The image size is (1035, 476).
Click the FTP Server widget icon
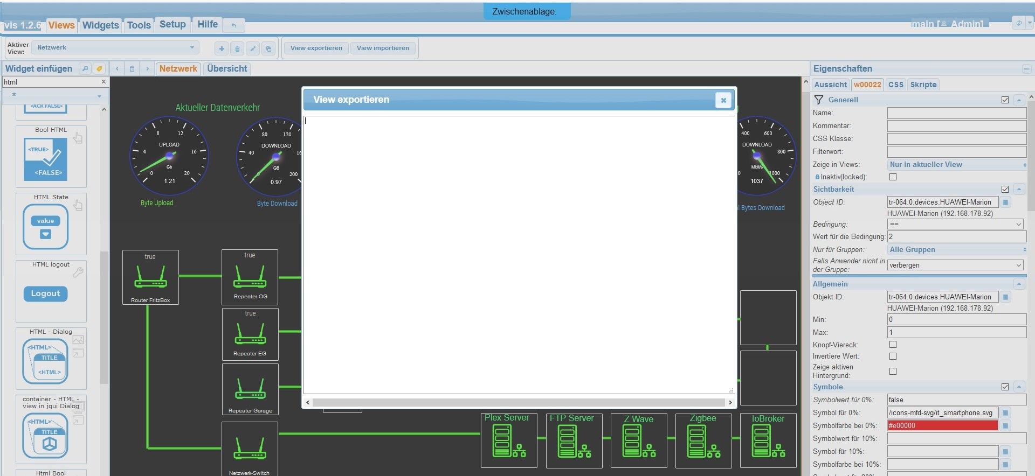click(x=574, y=440)
